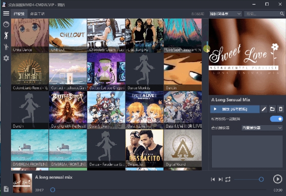Image resolution: width=286 pixels, height=196 pixels.
Task: Select the Chill Out thumbnail
Action: 68,35
